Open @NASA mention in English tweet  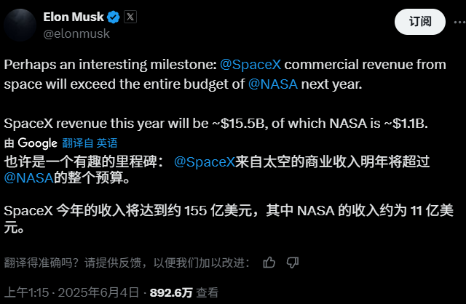click(x=273, y=84)
